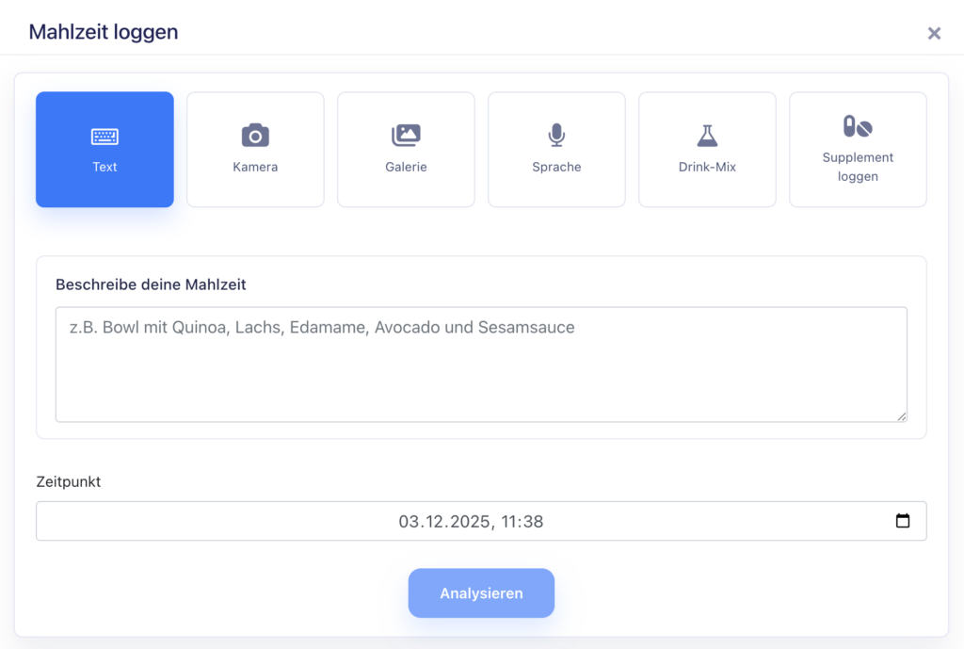Click the microphone icon for Sprache

556,136
